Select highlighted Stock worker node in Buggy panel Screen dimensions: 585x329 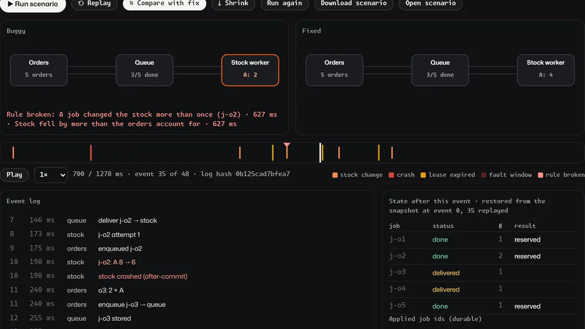[250, 70]
